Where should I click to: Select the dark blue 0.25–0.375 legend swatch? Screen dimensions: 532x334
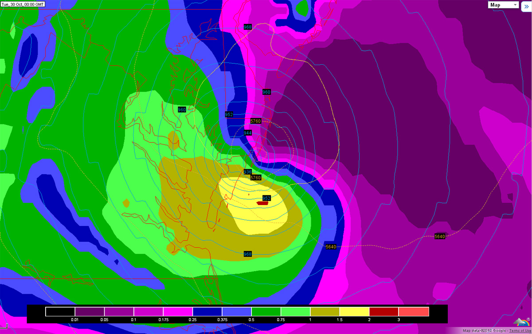tap(207, 312)
